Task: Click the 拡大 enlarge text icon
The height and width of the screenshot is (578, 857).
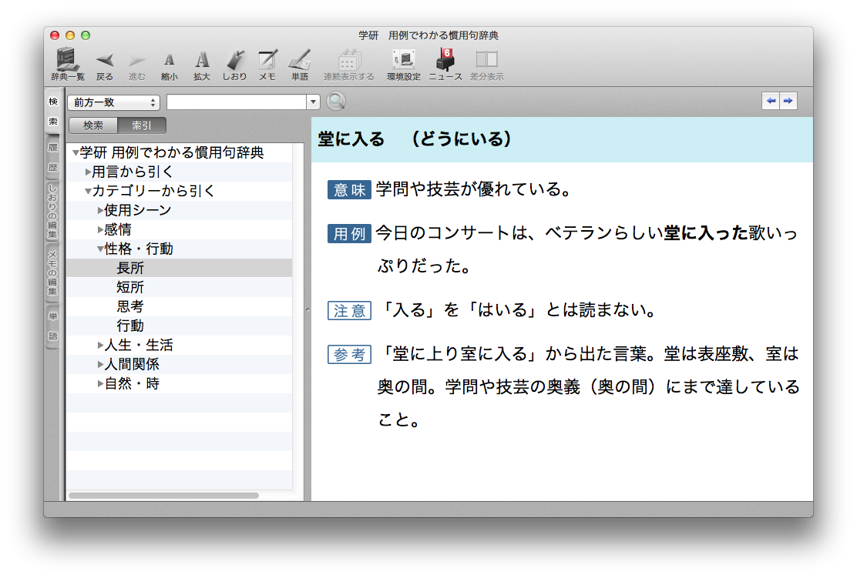Action: click(202, 60)
